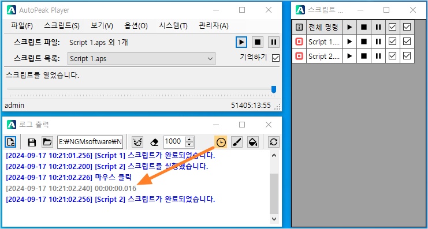Click the playback position slider handle
This screenshot has height=229, width=428.
point(274,89)
